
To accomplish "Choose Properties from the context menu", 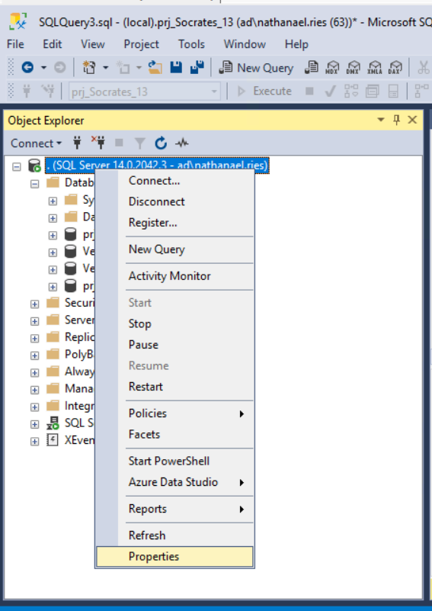I will [x=174, y=557].
